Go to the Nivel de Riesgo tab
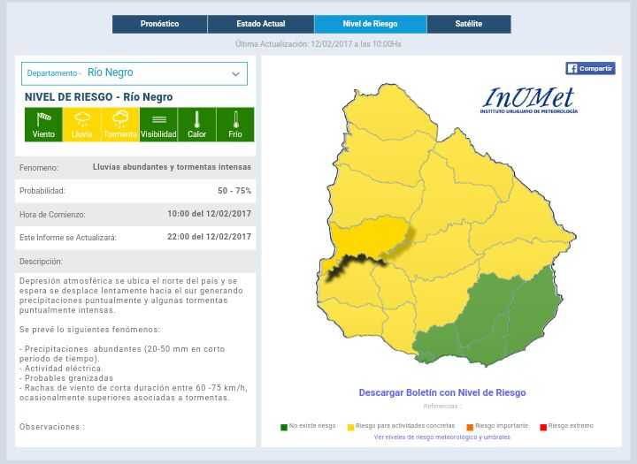This screenshot has height=464, width=637. [370, 24]
